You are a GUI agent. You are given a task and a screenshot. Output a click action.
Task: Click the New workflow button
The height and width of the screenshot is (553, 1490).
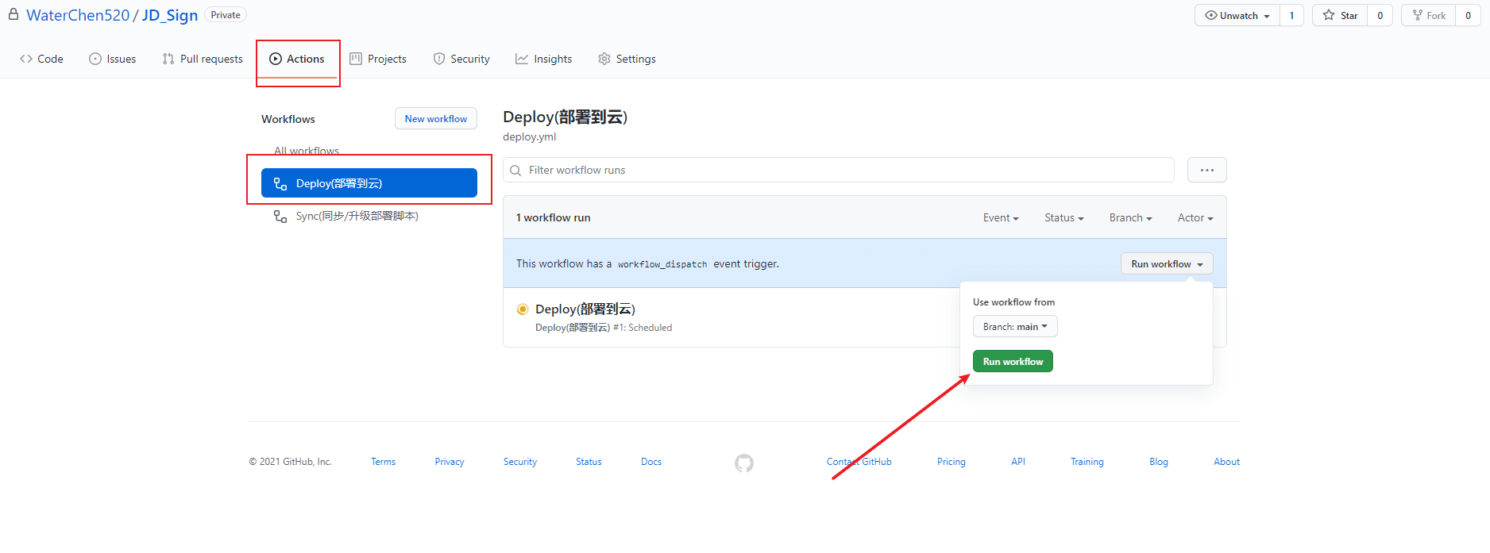435,118
